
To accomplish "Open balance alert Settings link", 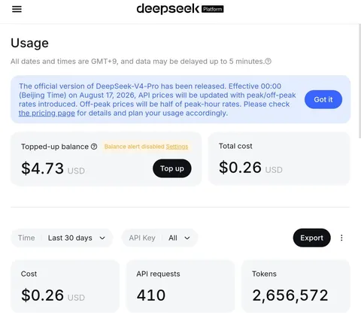I will pos(177,147).
